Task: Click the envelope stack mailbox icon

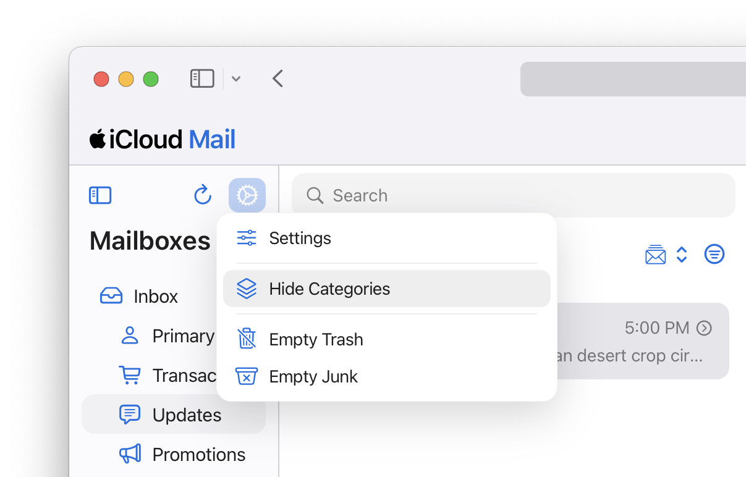Action: pos(655,254)
